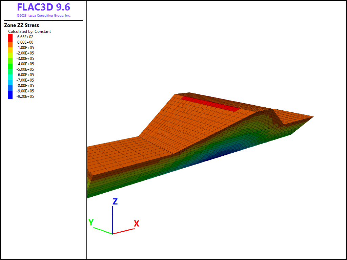Image resolution: width=347 pixels, height=260 pixels.
Task: Click the FLAC3D 9.6 title text
Action: tap(43, 7)
